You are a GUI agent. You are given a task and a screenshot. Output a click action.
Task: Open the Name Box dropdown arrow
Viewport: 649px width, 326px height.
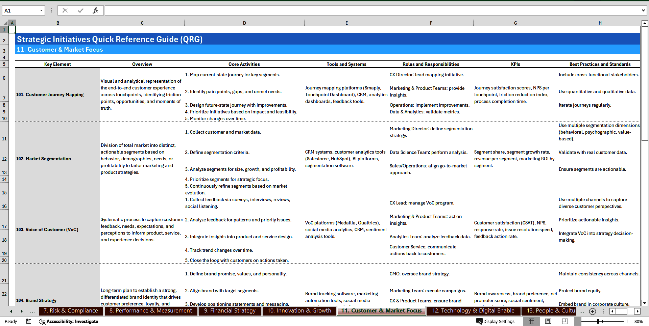coord(42,10)
